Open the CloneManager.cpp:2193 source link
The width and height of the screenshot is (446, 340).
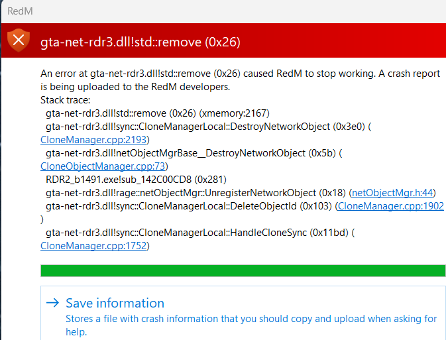tap(93, 140)
